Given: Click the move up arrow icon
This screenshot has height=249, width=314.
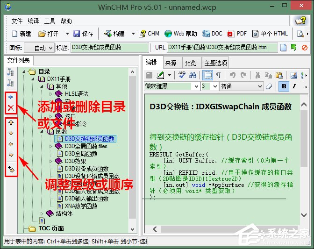Looking at the screenshot, I should tap(11, 122).
